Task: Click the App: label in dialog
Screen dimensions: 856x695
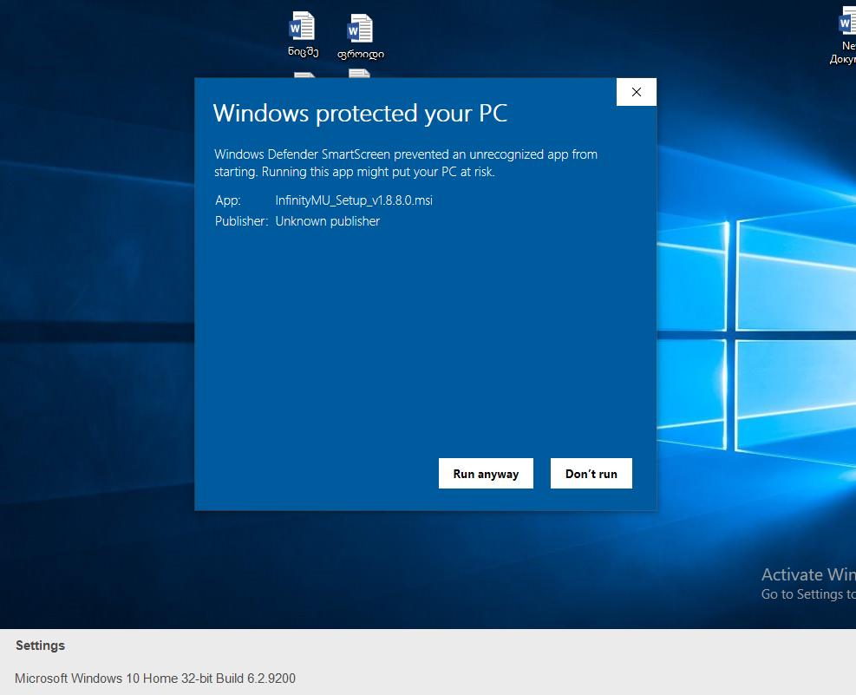Action: pos(227,200)
